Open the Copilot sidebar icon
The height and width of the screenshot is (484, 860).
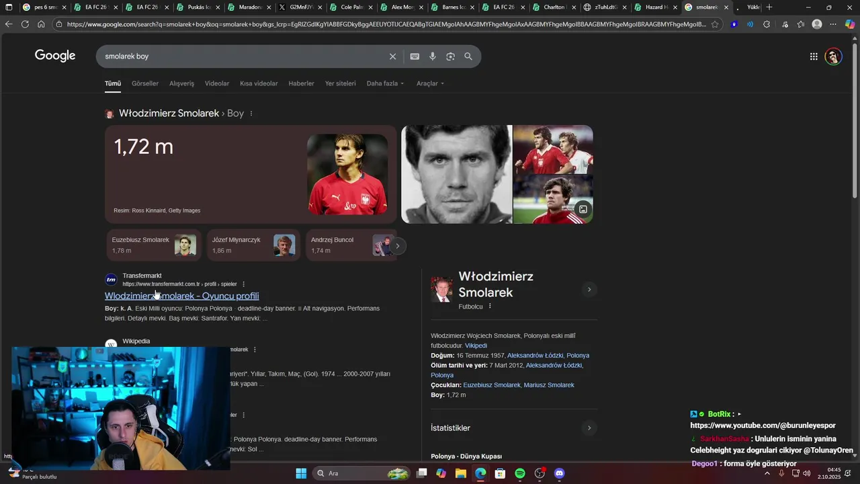[850, 24]
